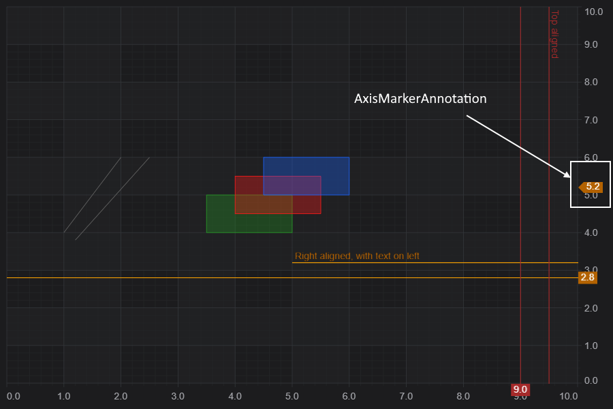Screen dimensions: 613x409
Task: Click the white highlight rectangle around 5.2
Action: [x=591, y=184]
